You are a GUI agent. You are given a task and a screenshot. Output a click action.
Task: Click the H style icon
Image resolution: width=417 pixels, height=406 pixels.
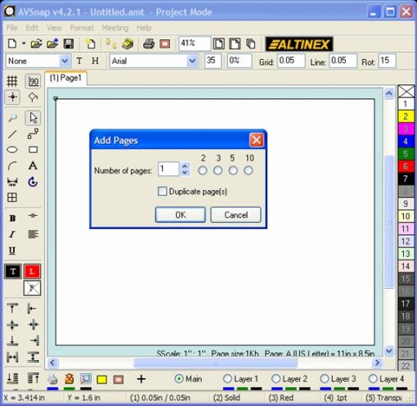[95, 61]
